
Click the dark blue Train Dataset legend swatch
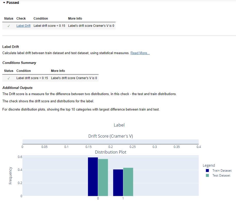coord(207,171)
